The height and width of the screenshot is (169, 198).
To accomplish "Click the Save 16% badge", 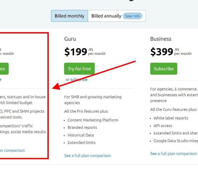I will tap(132, 16).
